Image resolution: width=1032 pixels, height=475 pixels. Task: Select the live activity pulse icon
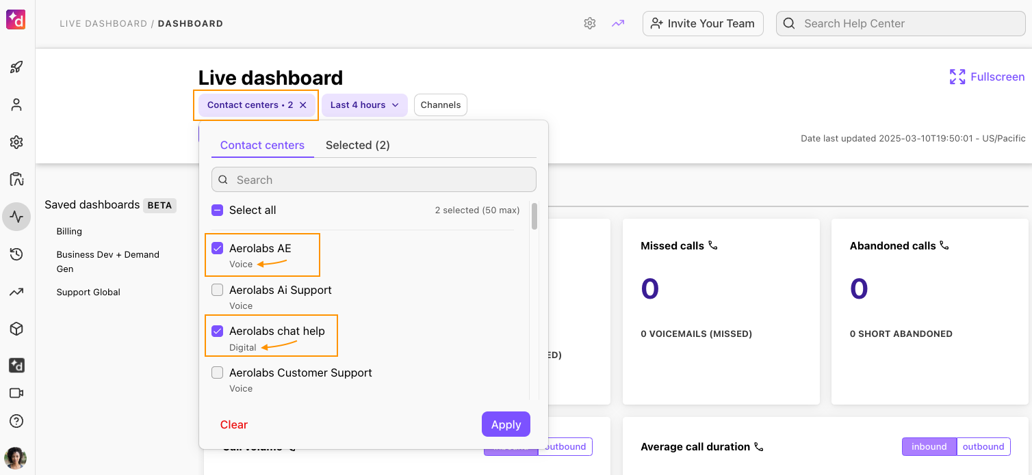pos(16,217)
